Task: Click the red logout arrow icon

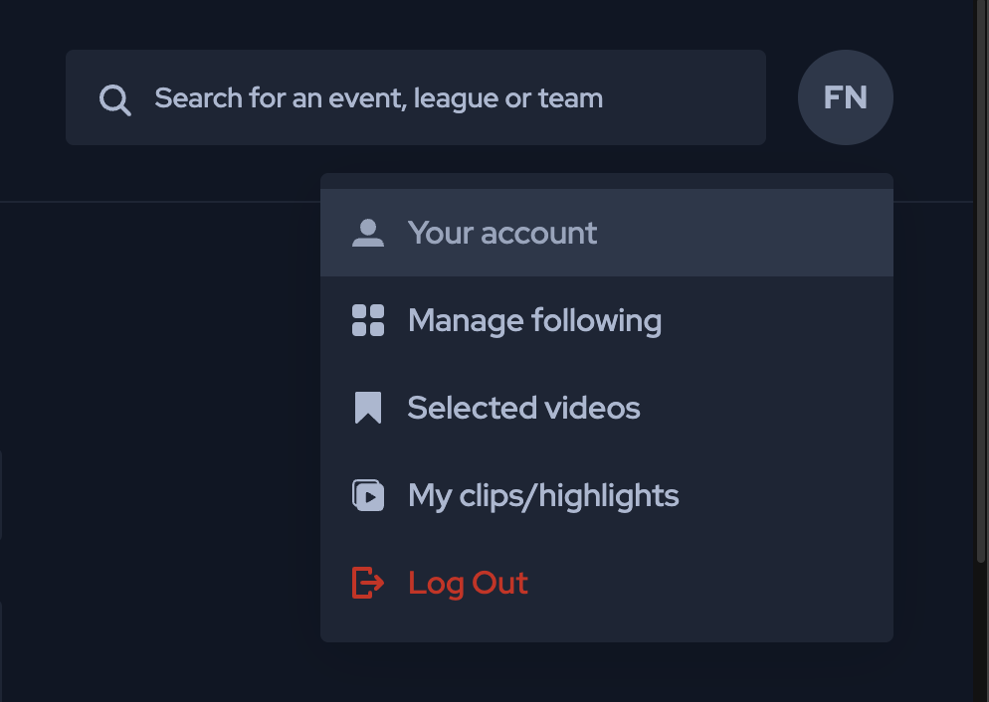Action: pyautogui.click(x=368, y=583)
